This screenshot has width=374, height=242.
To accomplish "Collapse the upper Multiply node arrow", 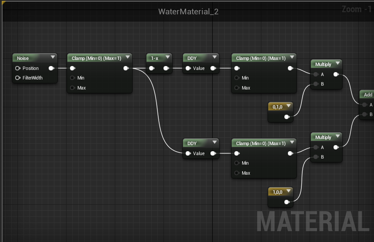I will [337, 63].
